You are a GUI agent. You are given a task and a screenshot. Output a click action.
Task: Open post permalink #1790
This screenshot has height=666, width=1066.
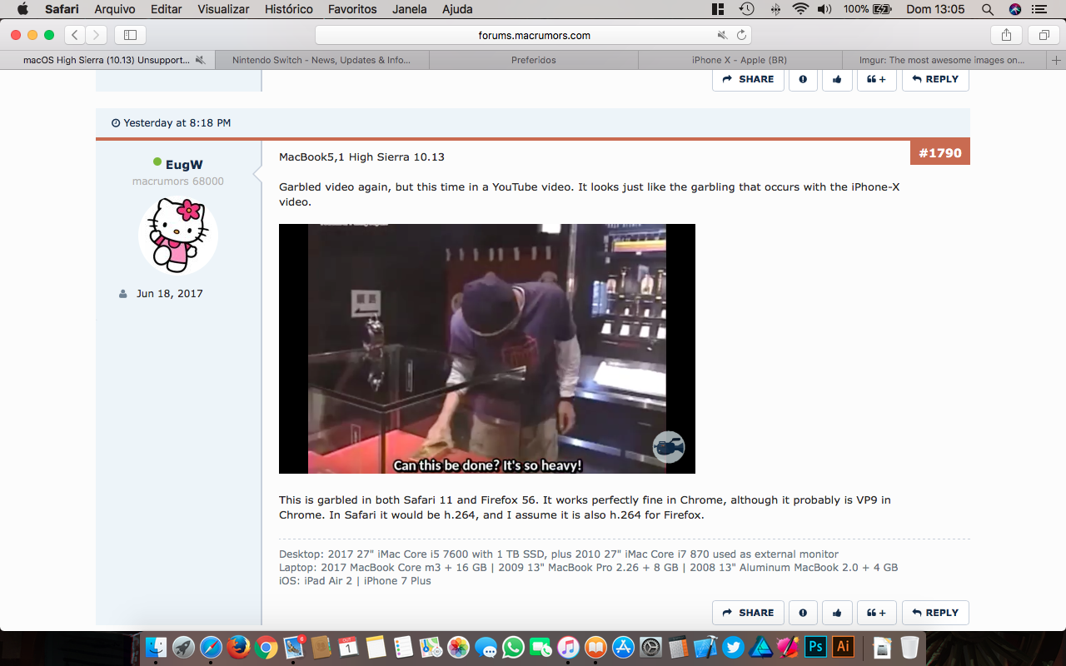(x=940, y=153)
